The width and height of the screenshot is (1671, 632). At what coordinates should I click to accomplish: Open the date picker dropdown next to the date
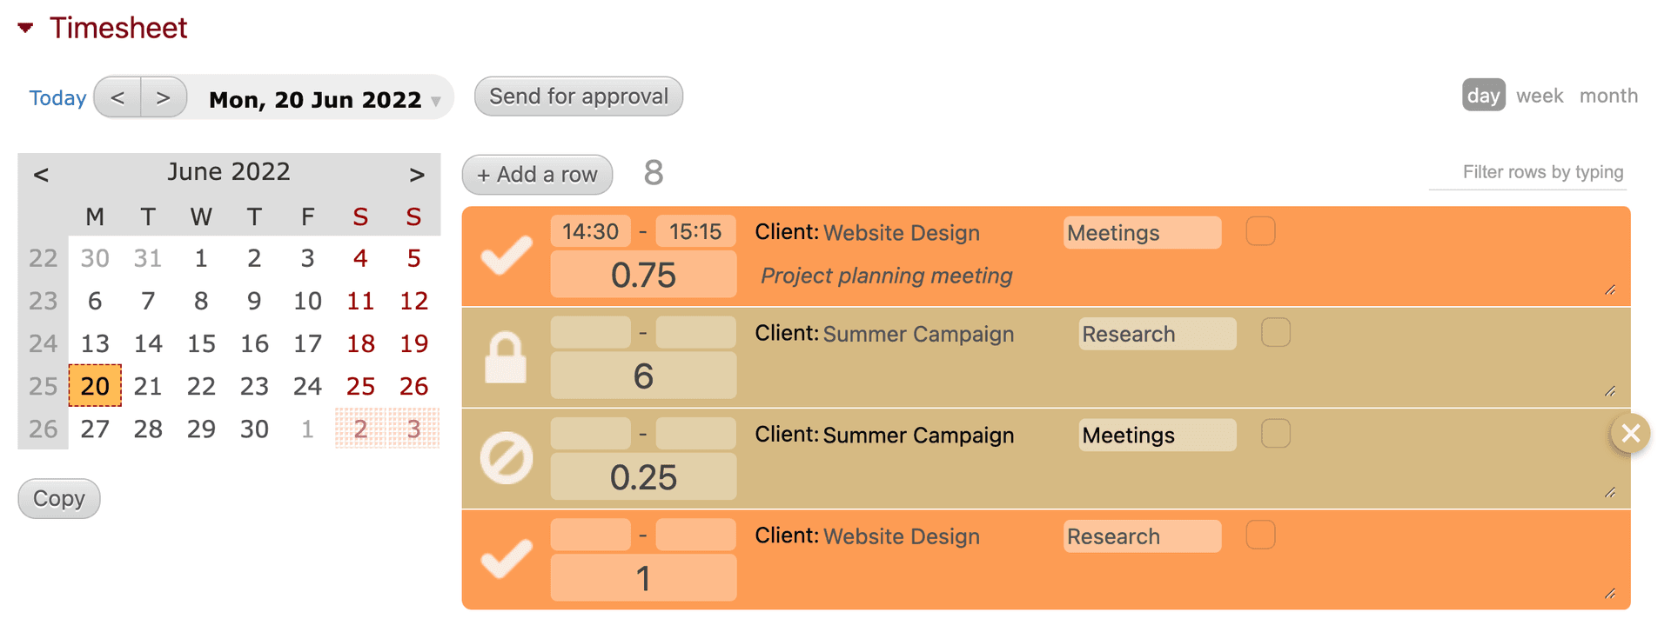click(435, 100)
